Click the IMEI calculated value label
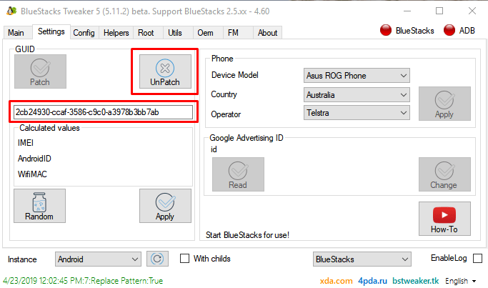 26,143
